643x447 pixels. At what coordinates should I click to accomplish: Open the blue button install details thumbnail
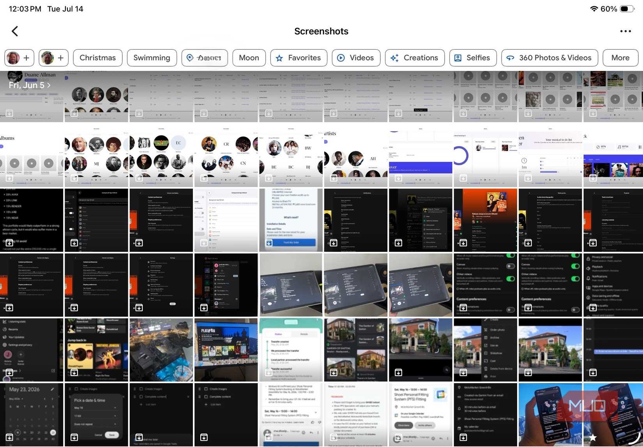click(x=291, y=220)
